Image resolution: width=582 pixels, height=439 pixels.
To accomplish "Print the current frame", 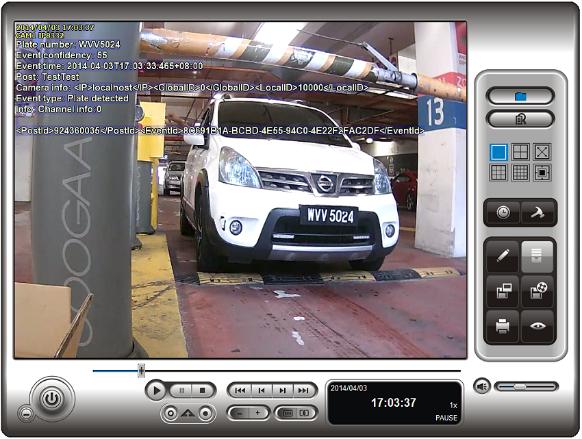I will [x=503, y=326].
